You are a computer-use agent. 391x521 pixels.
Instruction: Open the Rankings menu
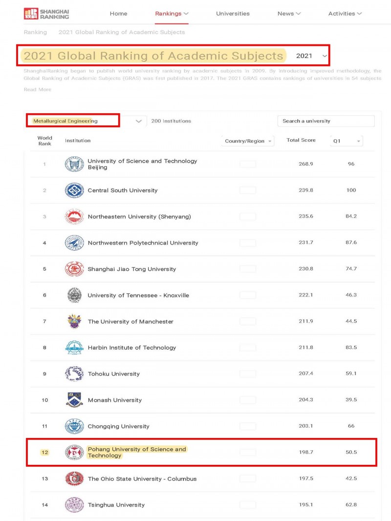coord(172,14)
